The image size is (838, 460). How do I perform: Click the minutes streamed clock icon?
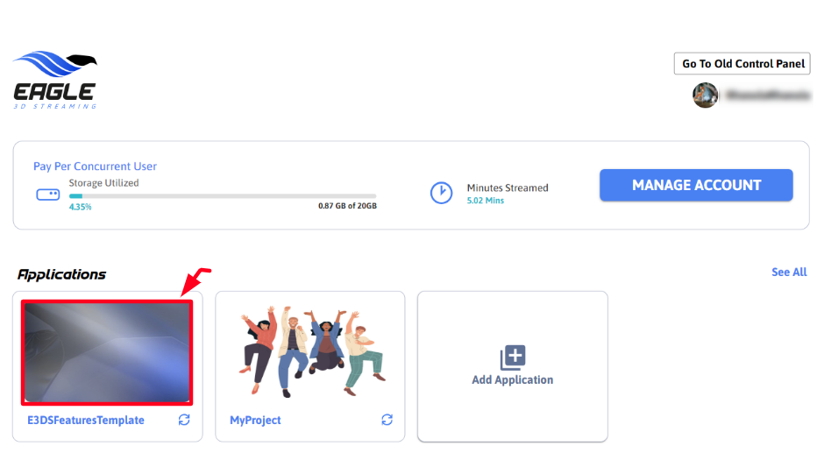point(441,193)
